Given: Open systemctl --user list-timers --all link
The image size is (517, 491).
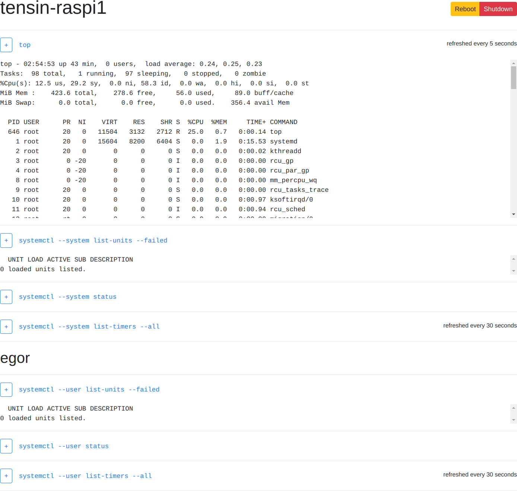Looking at the screenshot, I should pos(85,476).
